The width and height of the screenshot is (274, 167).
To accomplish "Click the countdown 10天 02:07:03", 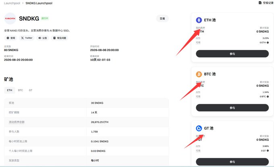I will 100,60.
